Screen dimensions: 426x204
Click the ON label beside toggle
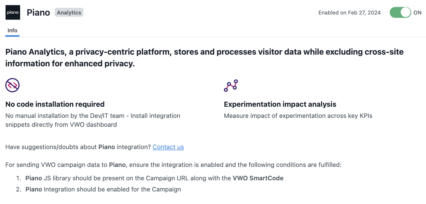pos(417,13)
